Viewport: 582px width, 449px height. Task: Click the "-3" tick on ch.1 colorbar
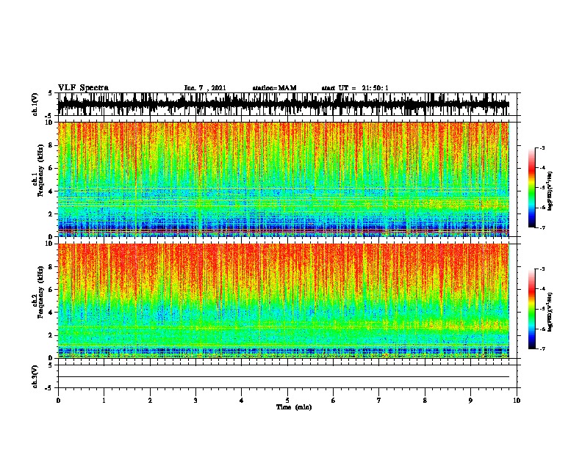tap(542, 147)
